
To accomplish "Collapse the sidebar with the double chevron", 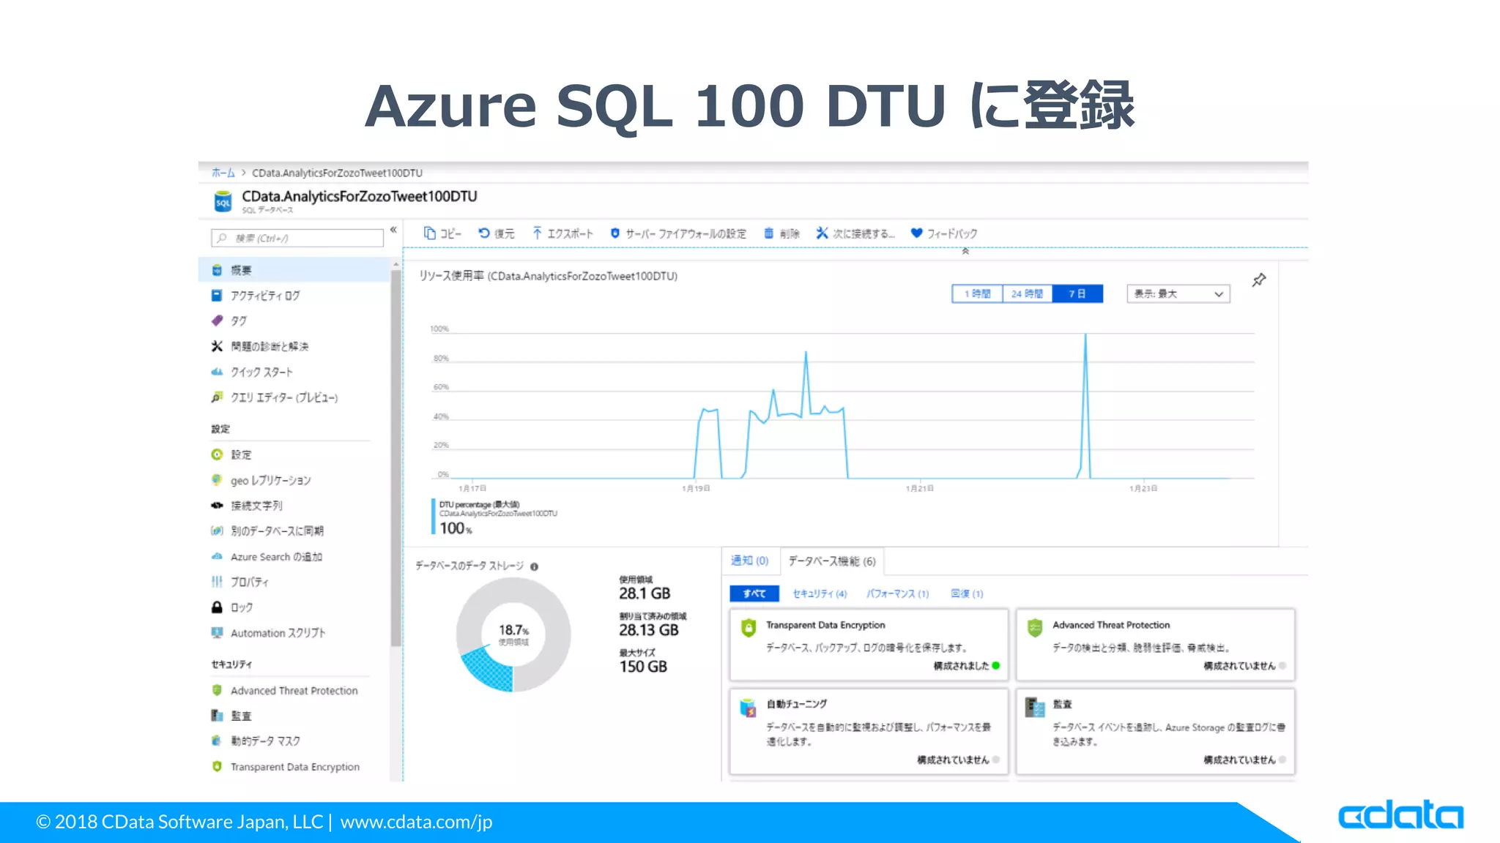I will (393, 230).
